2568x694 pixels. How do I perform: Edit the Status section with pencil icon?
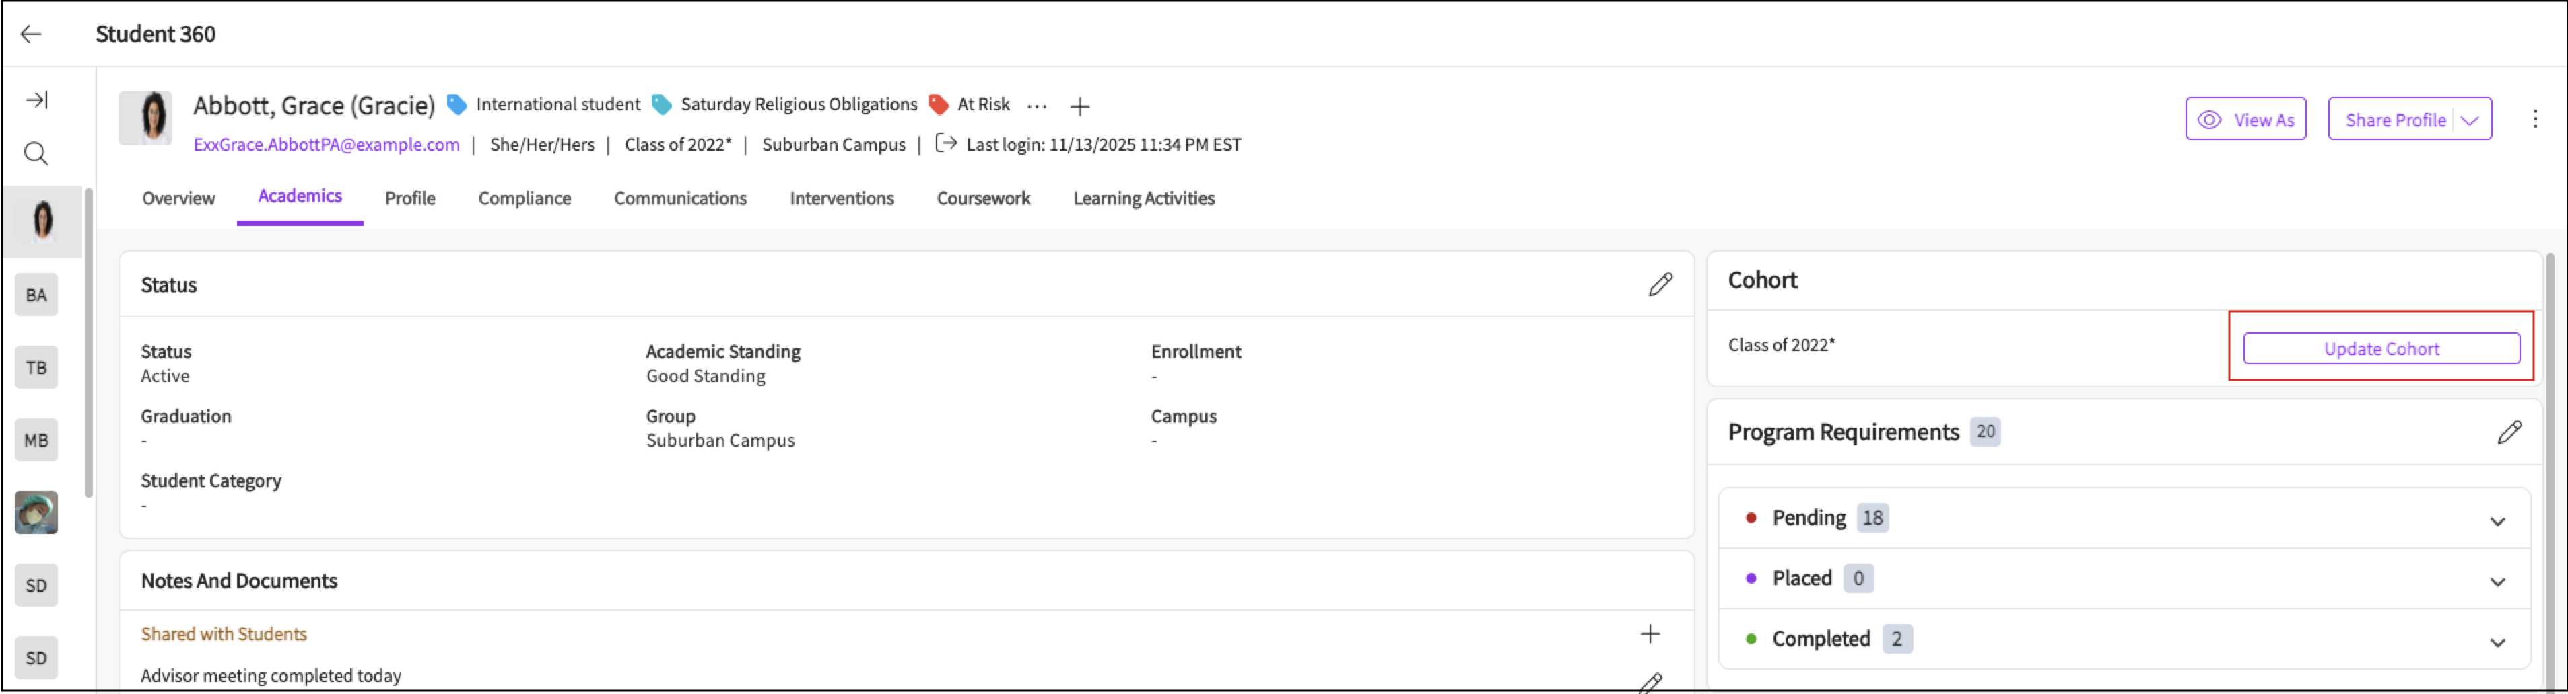click(x=1660, y=284)
